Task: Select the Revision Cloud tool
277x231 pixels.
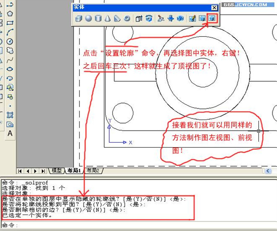Action: [10, 51]
